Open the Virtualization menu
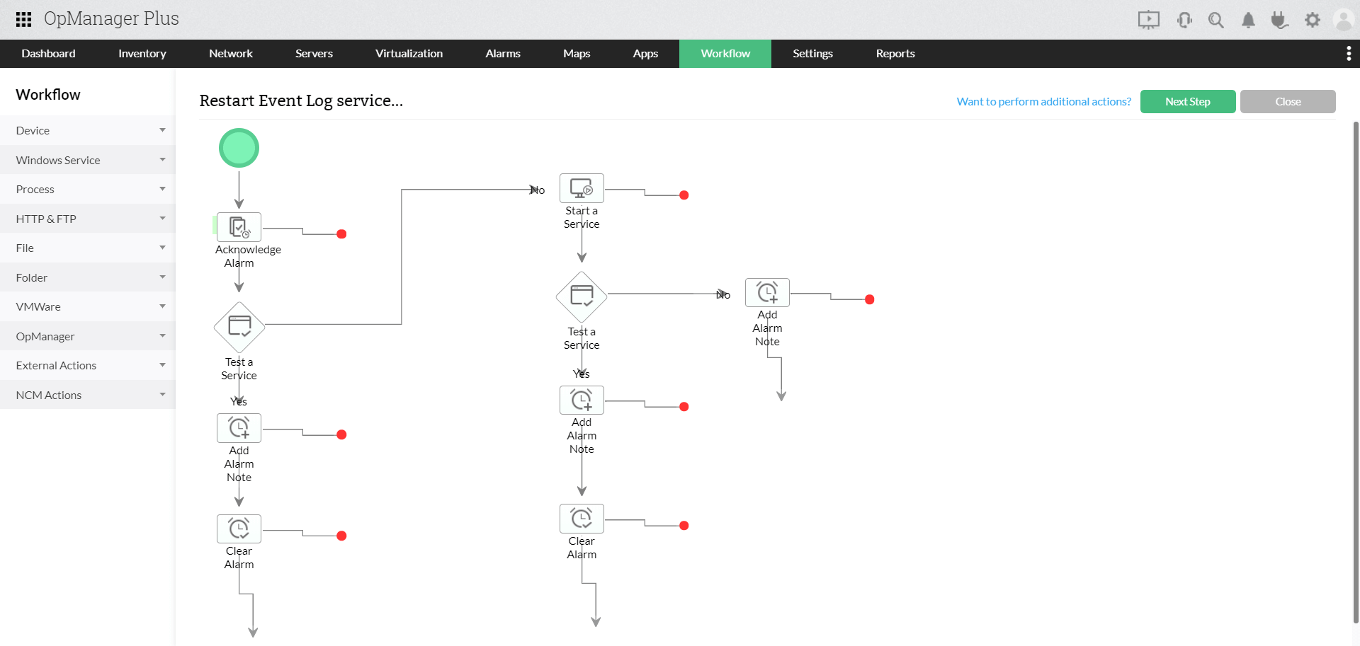Screen dimensions: 1360x646 409,53
